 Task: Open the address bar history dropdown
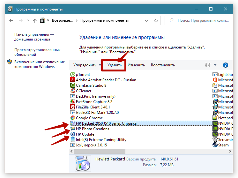(x=146, y=21)
